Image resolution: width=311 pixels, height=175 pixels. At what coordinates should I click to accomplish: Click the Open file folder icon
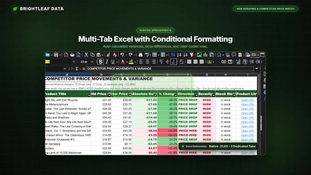tap(48, 55)
